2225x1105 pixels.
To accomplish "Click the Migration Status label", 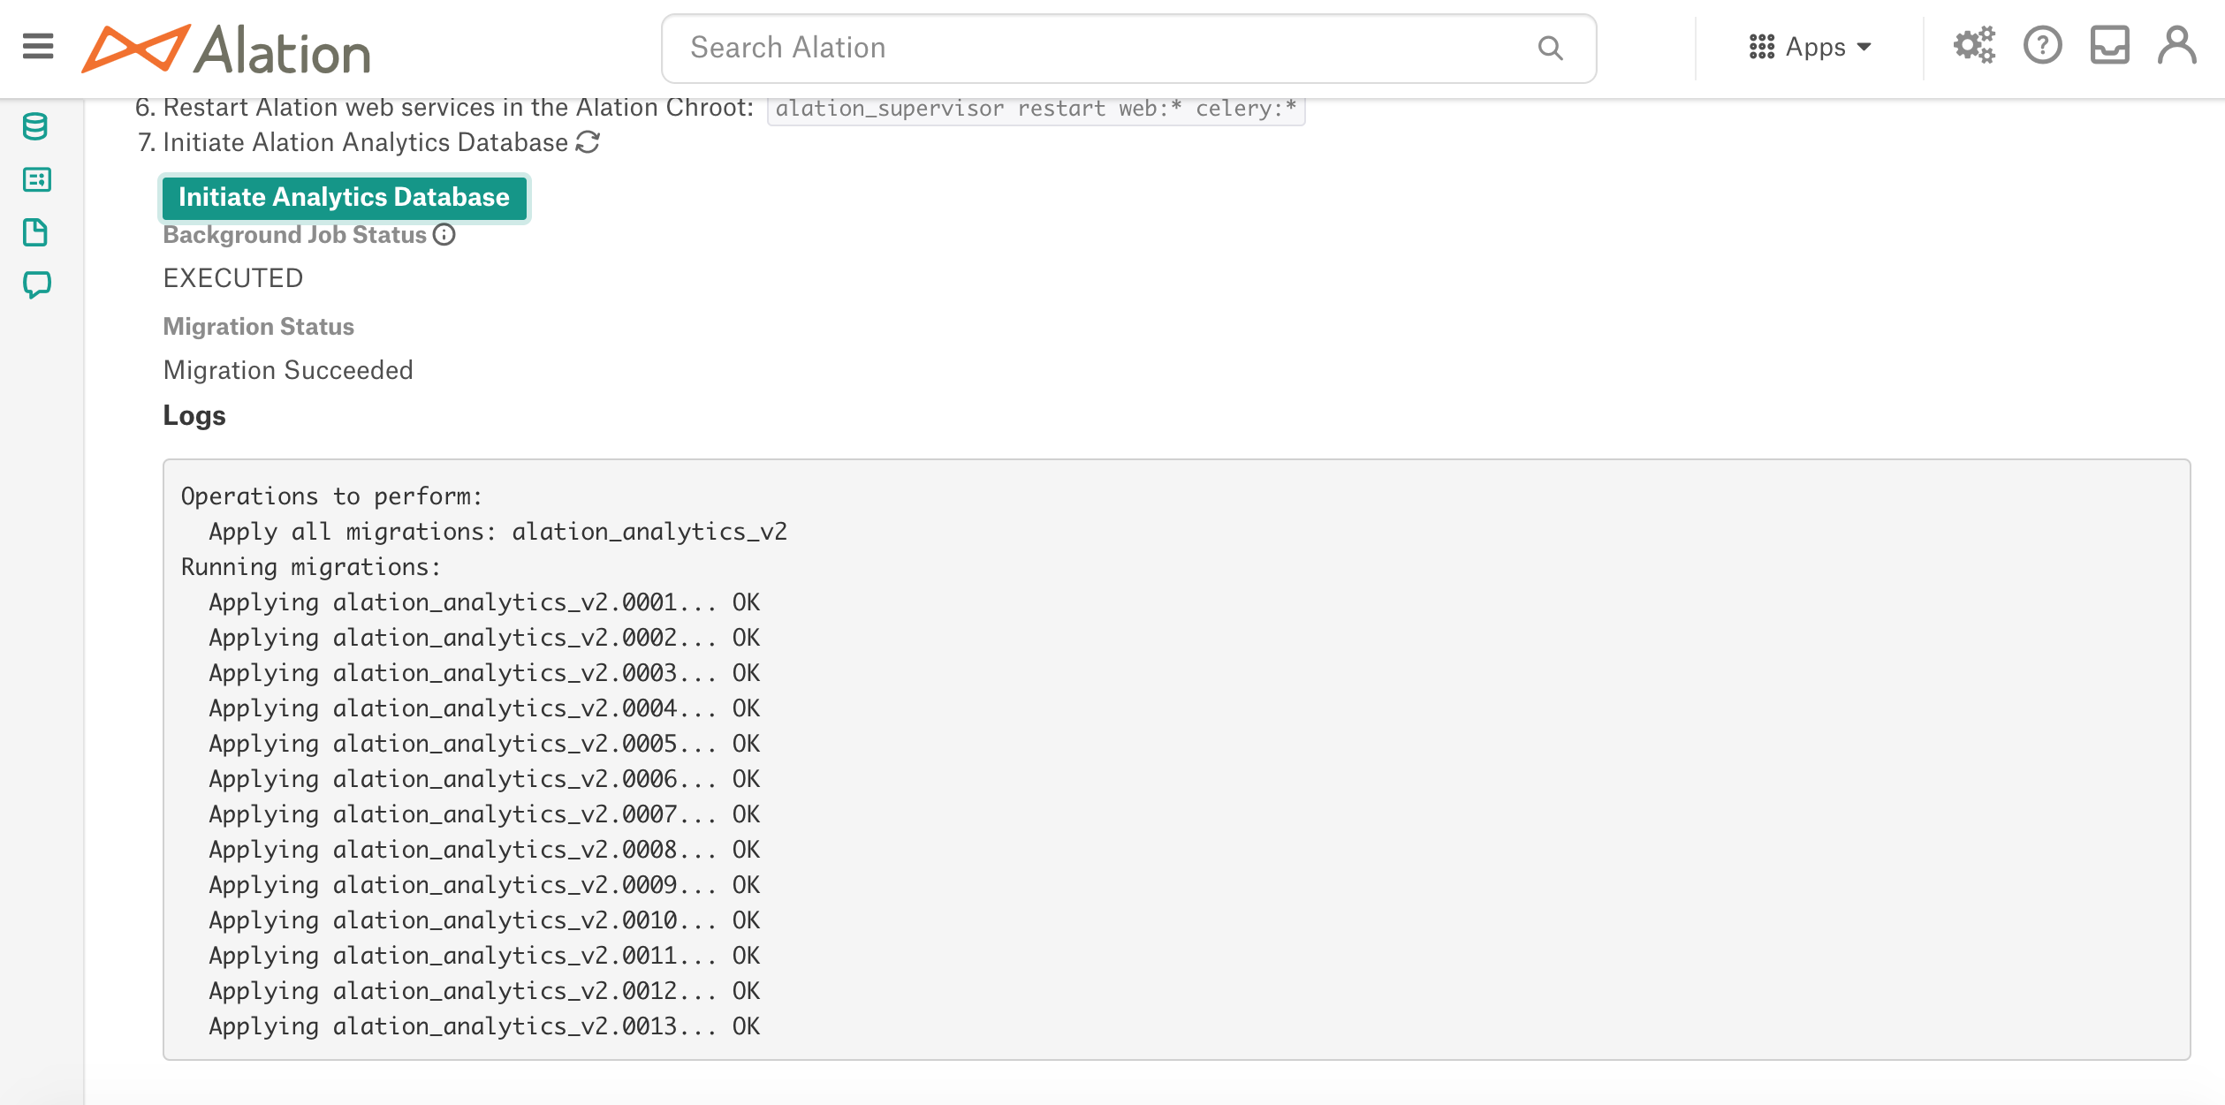I will coord(259,327).
